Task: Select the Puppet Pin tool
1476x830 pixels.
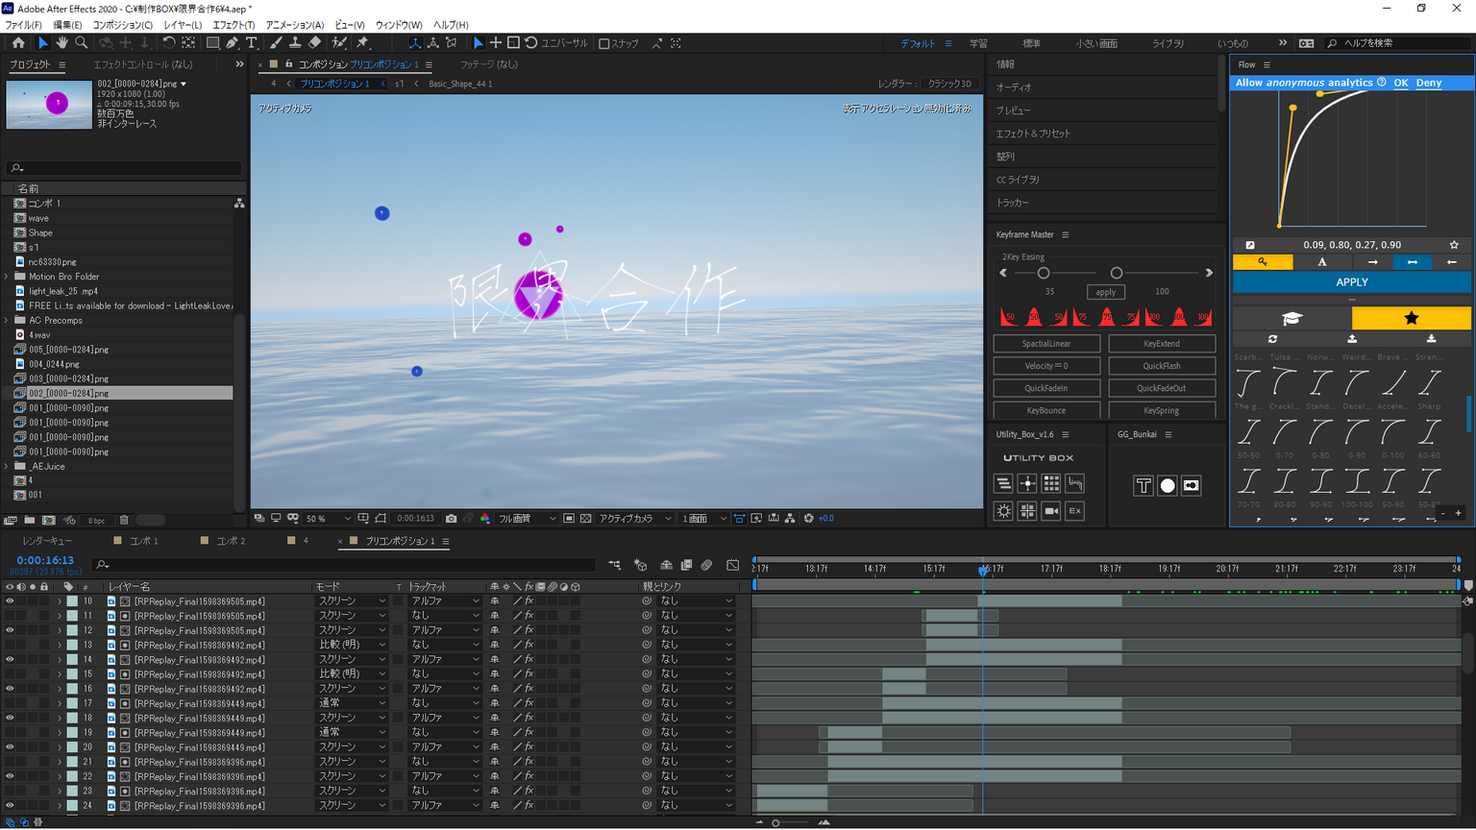Action: [363, 43]
